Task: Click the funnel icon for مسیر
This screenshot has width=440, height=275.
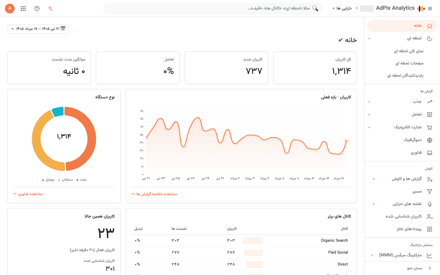Action: coord(430,192)
